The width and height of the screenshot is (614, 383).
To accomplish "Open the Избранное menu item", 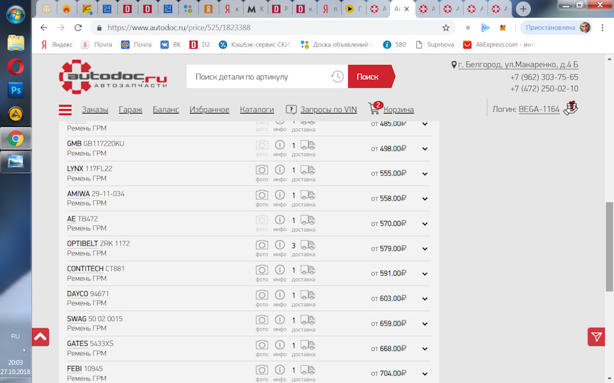I will click(x=209, y=110).
